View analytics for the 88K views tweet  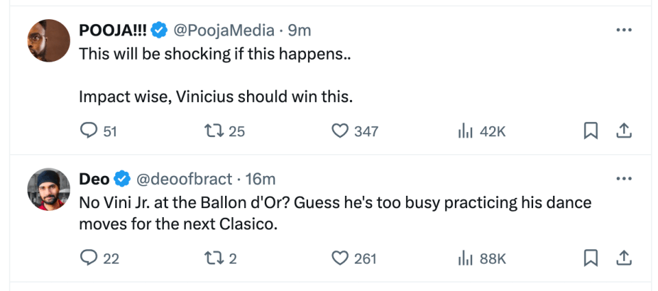click(x=465, y=259)
